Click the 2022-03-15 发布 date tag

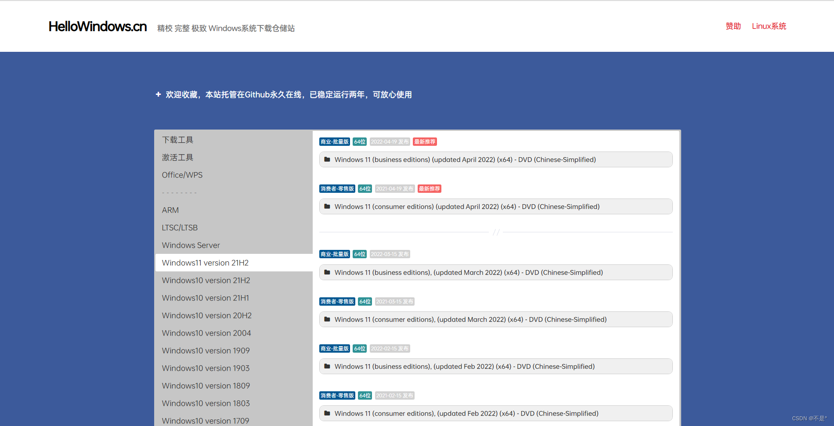(390, 254)
